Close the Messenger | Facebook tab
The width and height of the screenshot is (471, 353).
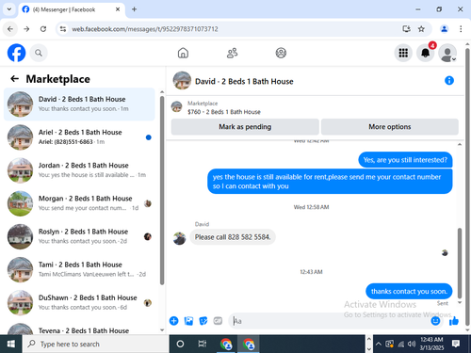click(118, 9)
